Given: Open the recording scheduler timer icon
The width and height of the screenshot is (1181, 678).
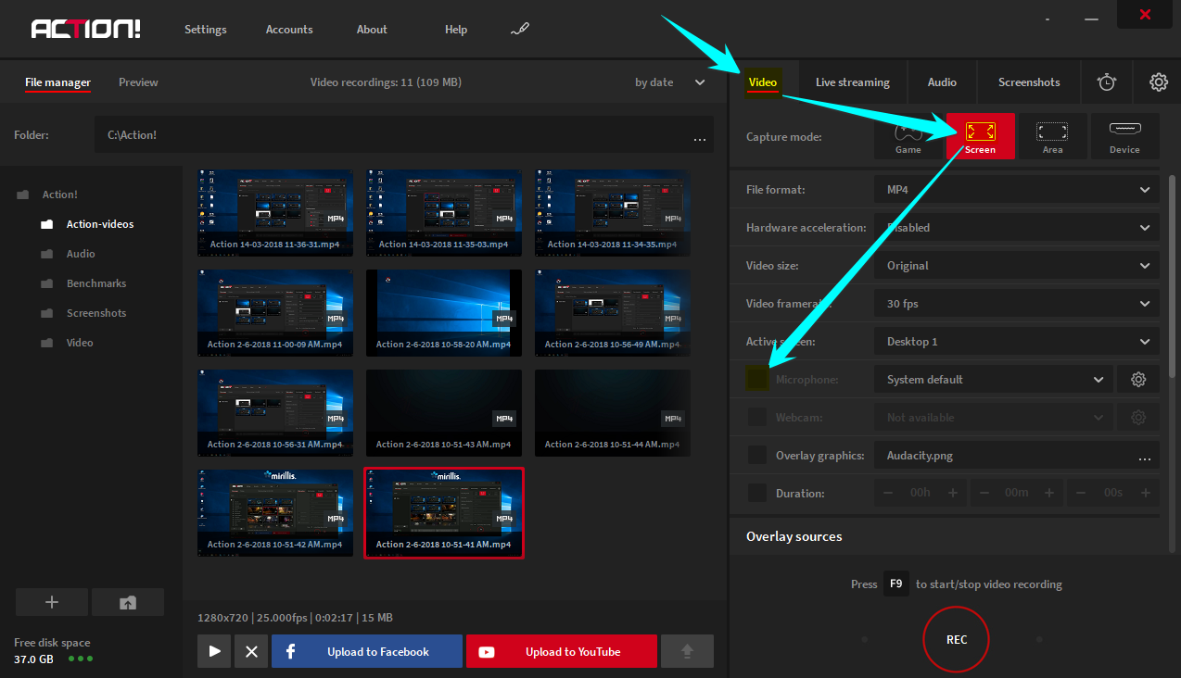Looking at the screenshot, I should point(1106,82).
